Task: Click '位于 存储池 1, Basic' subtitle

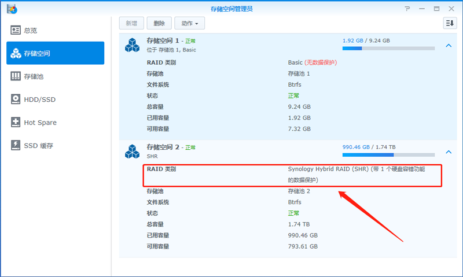Action: click(171, 50)
